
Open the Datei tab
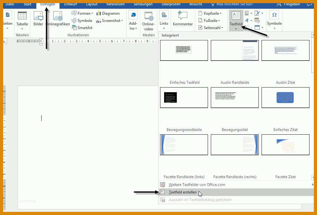pyautogui.click(x=10, y=4)
